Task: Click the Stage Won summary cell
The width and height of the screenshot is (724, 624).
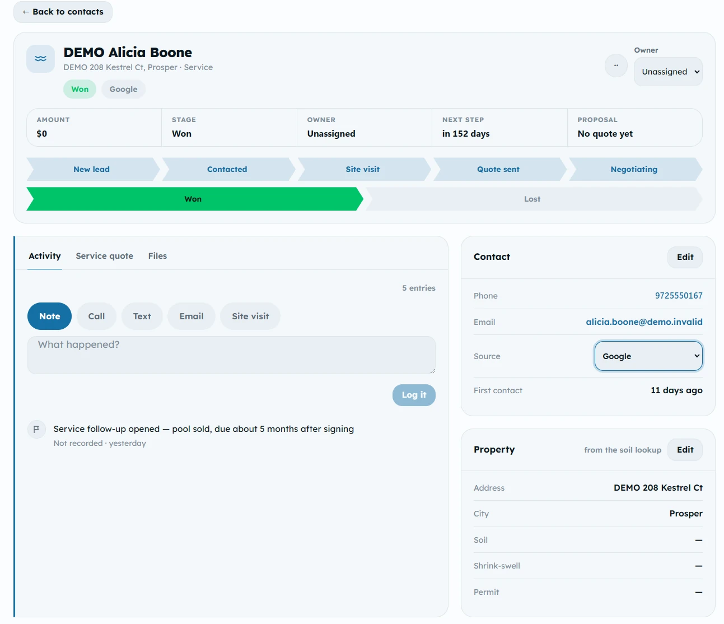Action: [x=229, y=128]
